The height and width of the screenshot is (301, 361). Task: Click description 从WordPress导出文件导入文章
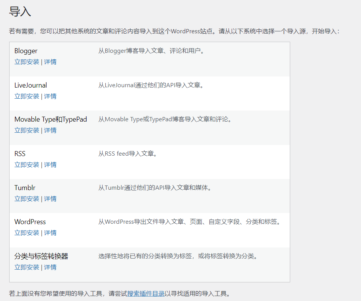190,222
